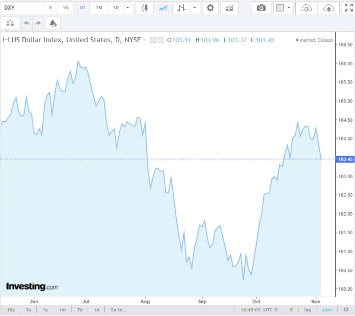Select the 5 minute interval

(50, 8)
